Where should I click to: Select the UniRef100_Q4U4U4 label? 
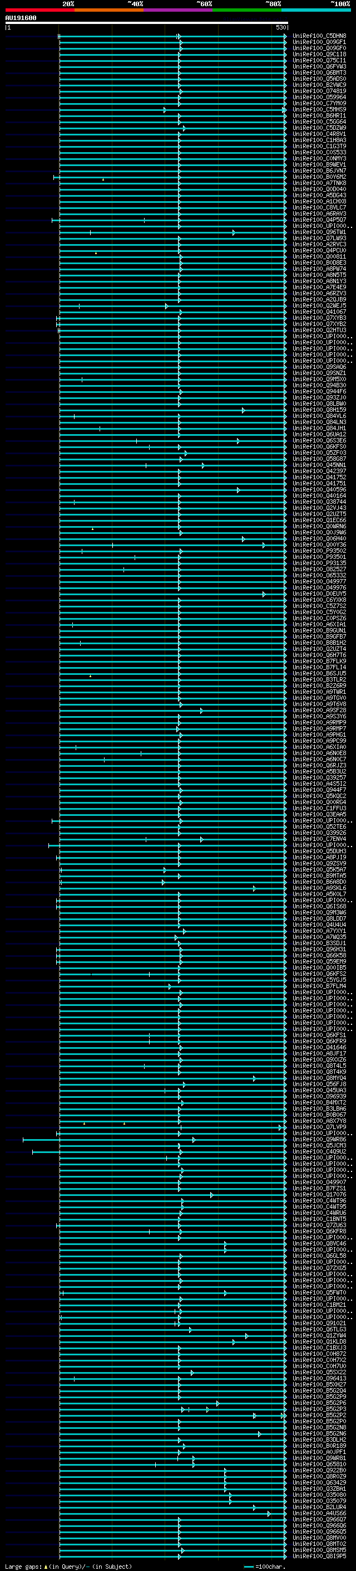319,925
